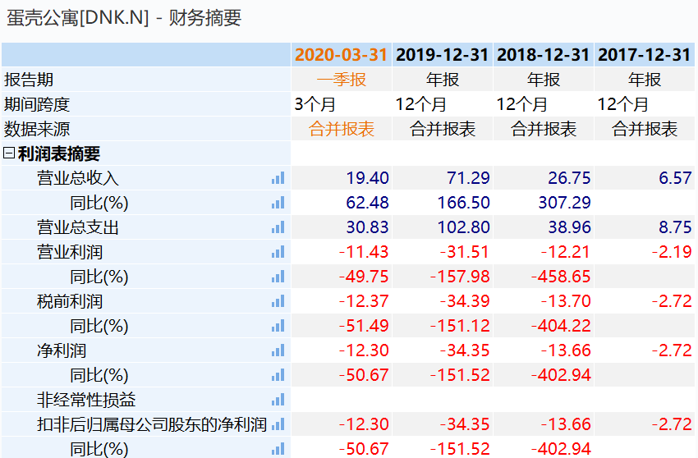Select value -51.49
Image resolution: width=698 pixels, height=458 pixels.
364,326
